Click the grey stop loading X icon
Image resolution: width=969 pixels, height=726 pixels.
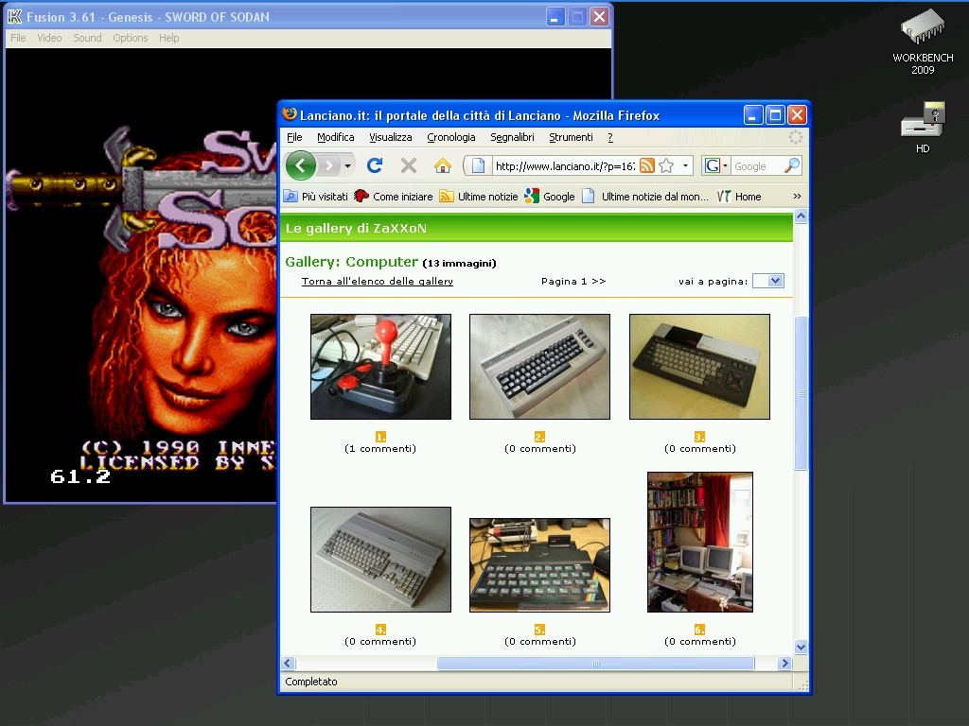[x=409, y=165]
